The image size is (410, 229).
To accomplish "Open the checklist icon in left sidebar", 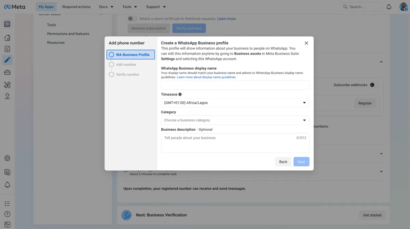I will pyautogui.click(x=7, y=49).
